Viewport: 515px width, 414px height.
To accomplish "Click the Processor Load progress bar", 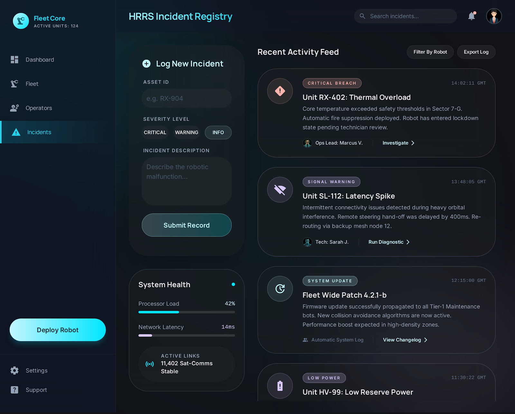I will point(186,312).
